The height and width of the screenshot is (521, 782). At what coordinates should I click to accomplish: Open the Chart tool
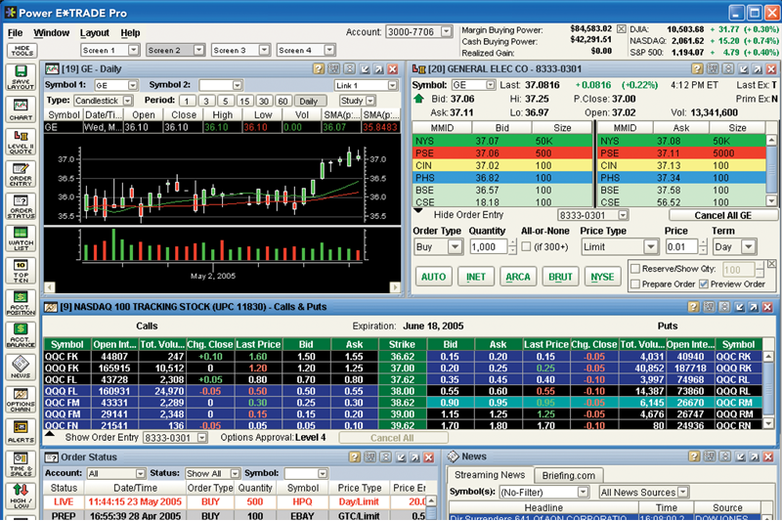(x=21, y=109)
